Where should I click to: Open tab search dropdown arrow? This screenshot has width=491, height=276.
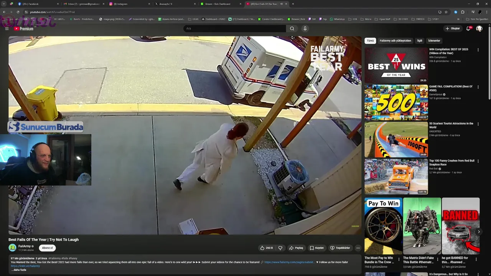[4, 4]
